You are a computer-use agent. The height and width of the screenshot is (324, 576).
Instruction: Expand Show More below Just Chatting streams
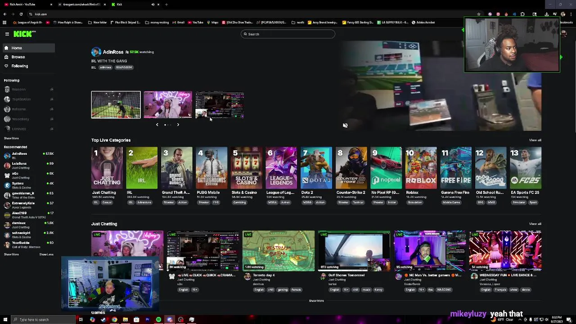[x=316, y=301]
